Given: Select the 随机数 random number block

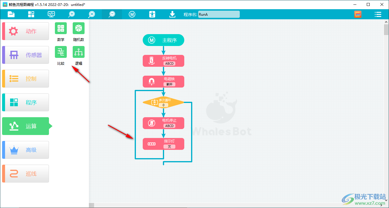Looking at the screenshot, I should point(79,28).
